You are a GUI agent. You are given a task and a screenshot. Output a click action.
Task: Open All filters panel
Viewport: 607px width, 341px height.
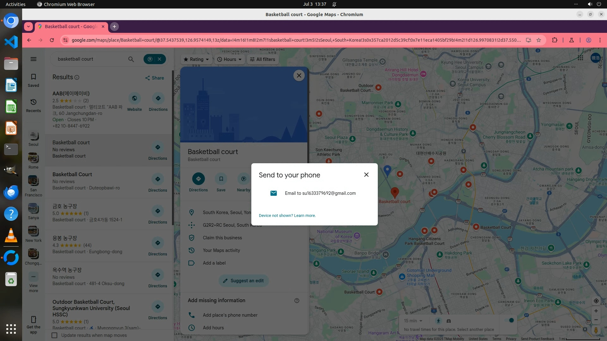coord(262,59)
